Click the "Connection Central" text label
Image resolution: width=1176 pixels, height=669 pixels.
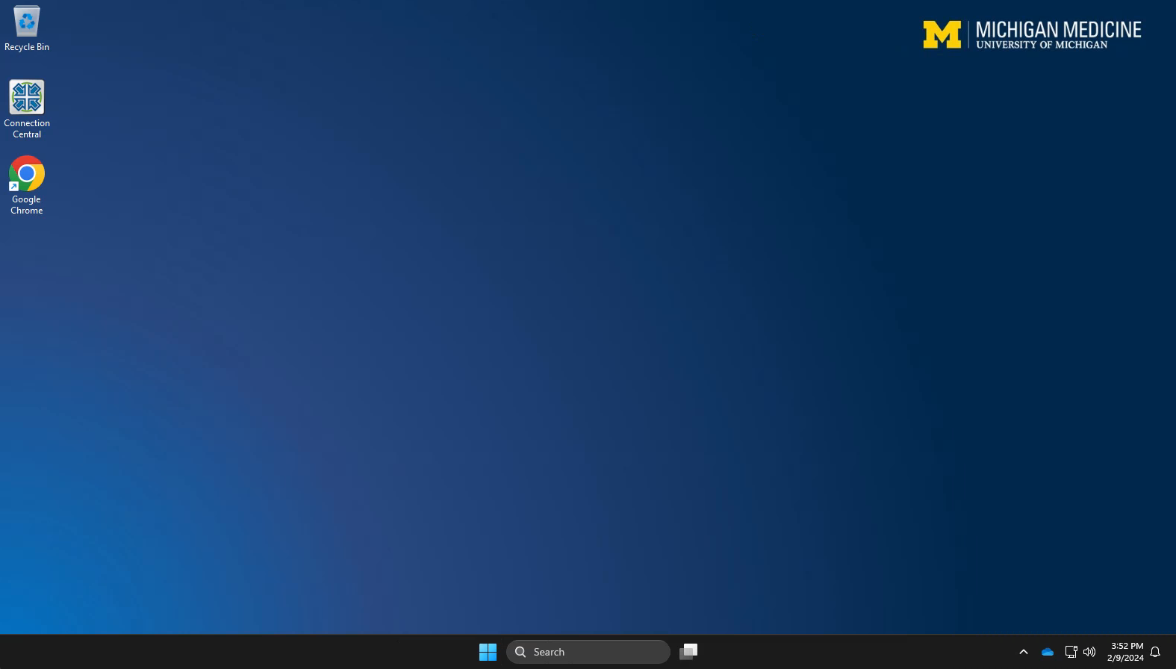click(27, 128)
